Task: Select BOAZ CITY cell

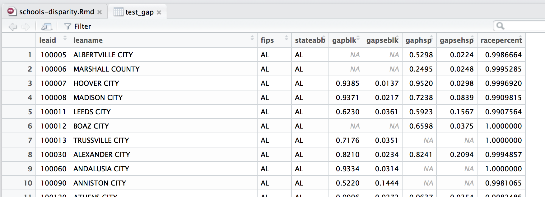Action: [164, 126]
